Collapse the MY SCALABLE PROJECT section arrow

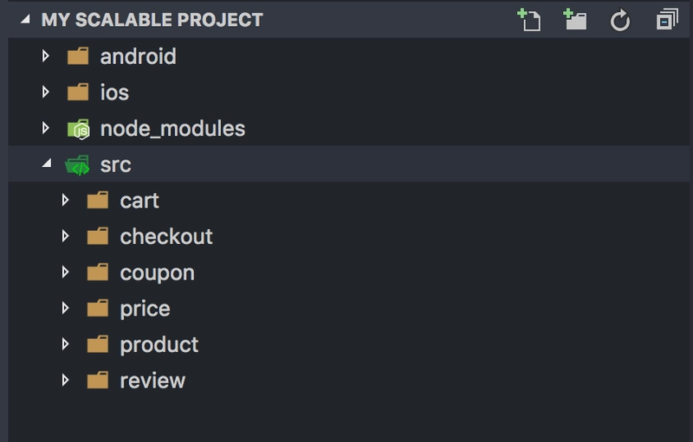pyautogui.click(x=26, y=19)
